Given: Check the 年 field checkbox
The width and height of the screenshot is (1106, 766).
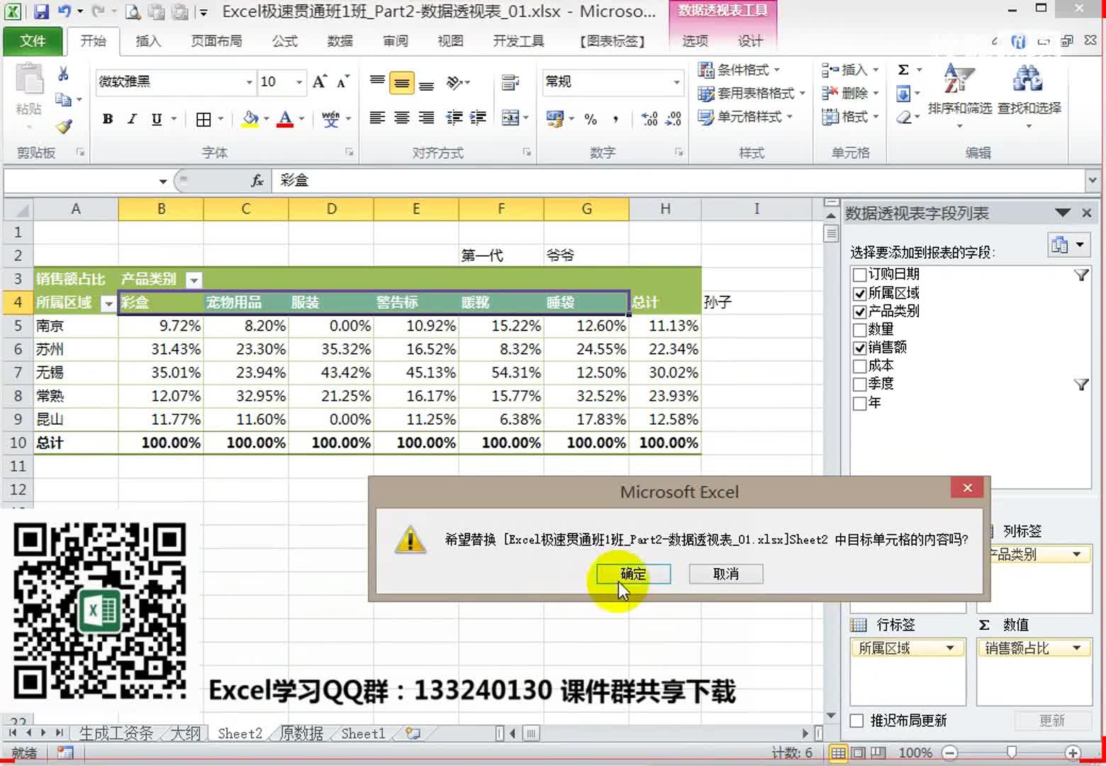Looking at the screenshot, I should 859,403.
